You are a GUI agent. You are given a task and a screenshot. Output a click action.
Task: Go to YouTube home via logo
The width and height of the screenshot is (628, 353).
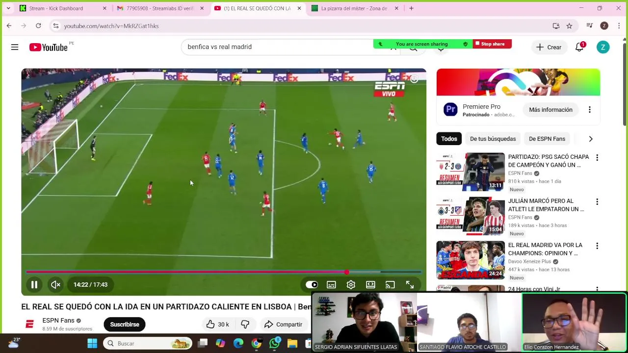[48, 47]
